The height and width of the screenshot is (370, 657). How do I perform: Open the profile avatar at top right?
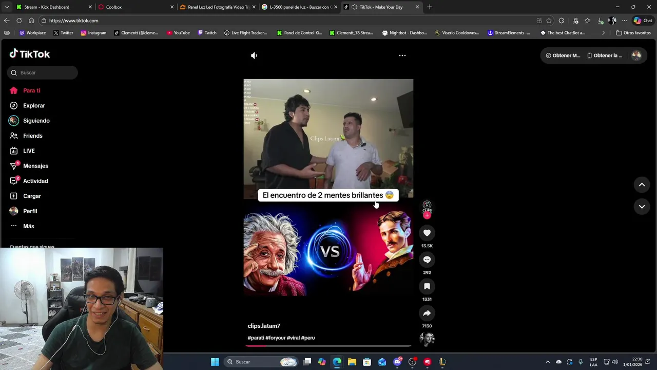pos(636,55)
